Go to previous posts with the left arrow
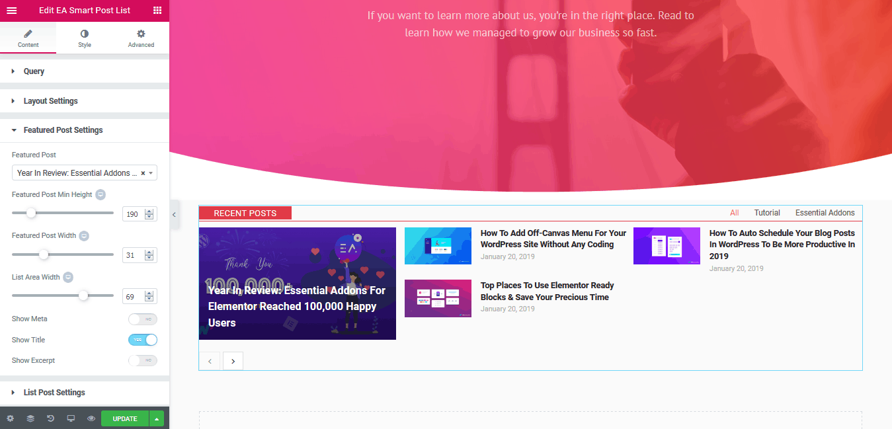The image size is (892, 429). pyautogui.click(x=210, y=361)
